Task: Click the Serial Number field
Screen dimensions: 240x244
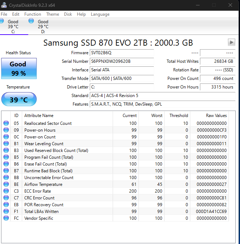Action: [122, 61]
